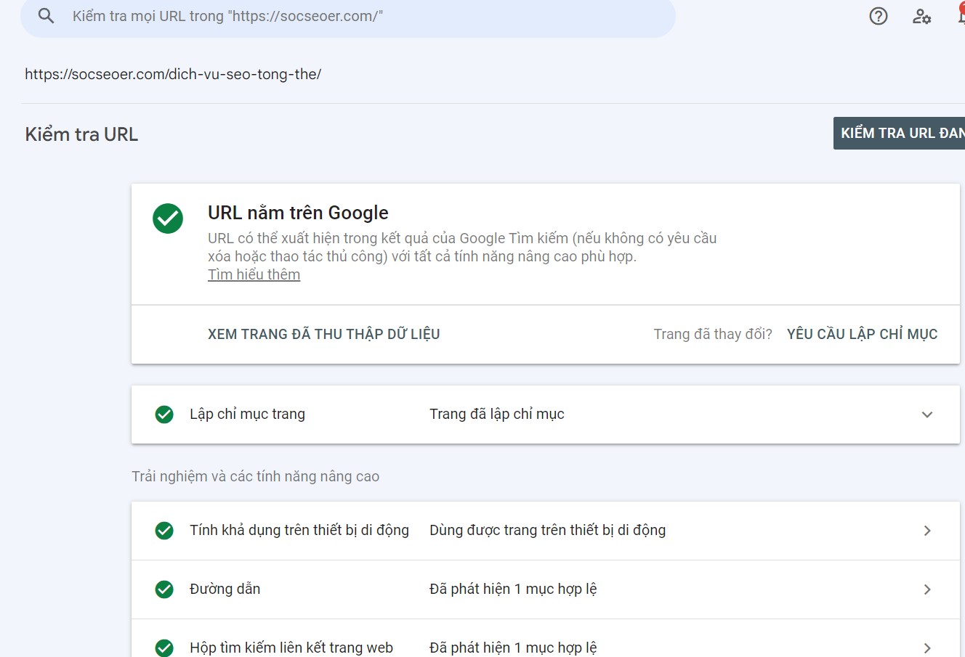
Task: Open user management settings icon
Action: (922, 16)
